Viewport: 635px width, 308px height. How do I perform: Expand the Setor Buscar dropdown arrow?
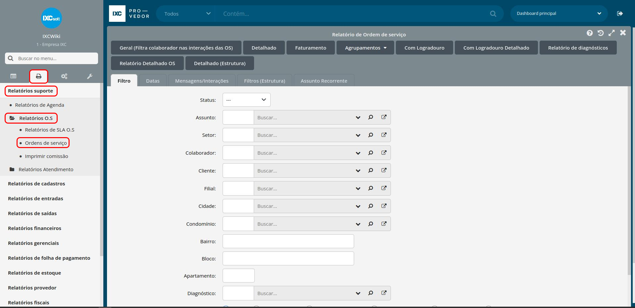pos(358,135)
